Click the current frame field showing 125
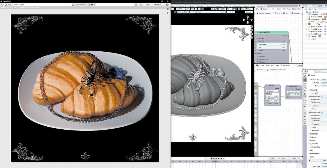The width and height of the screenshot is (327, 168). tap(272, 158)
